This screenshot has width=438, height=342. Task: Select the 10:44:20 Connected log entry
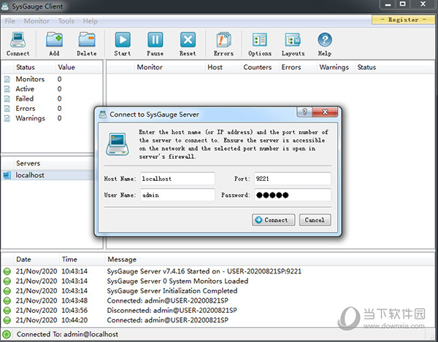168,320
